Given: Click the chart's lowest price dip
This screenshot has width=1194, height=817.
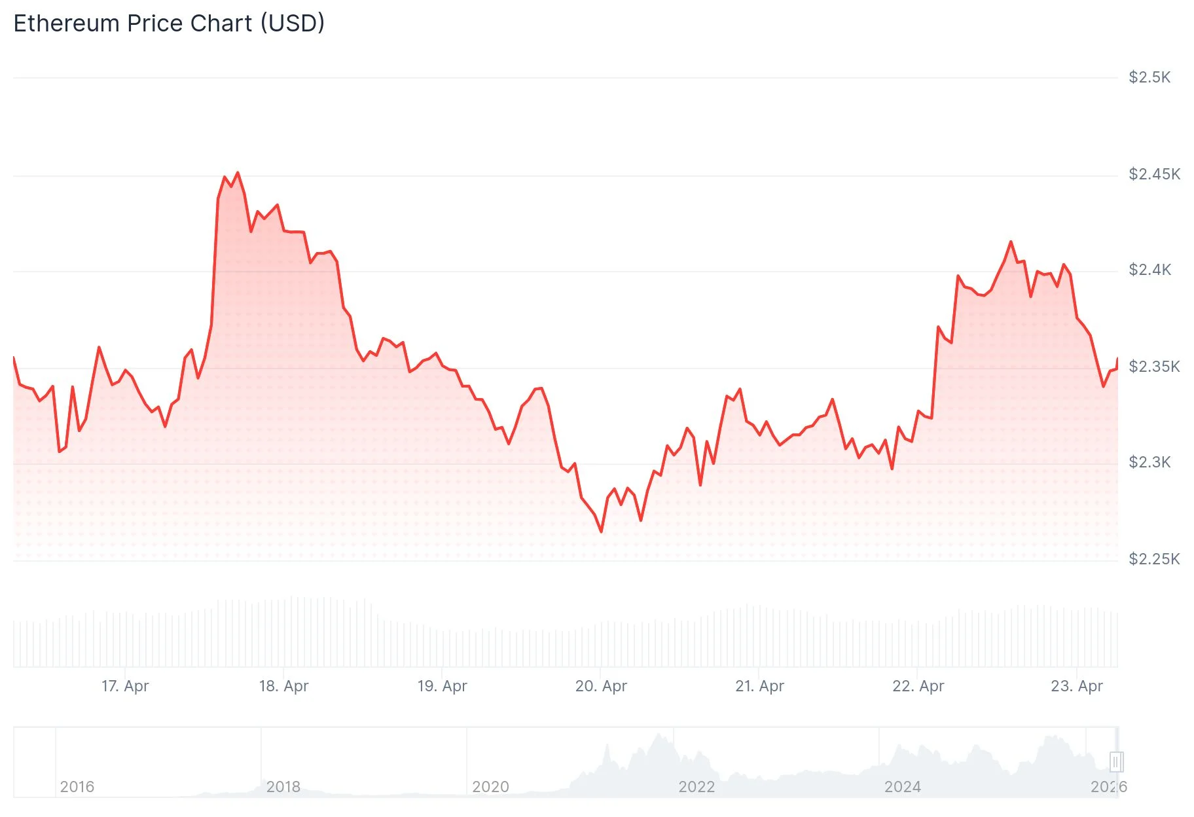Looking at the screenshot, I should 602,532.
